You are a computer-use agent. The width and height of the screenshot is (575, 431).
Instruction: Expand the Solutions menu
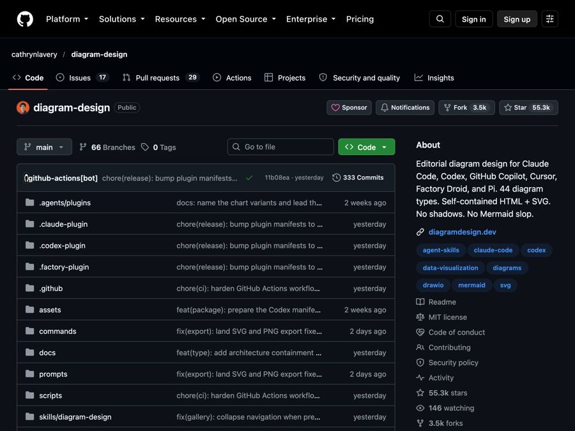(x=122, y=19)
